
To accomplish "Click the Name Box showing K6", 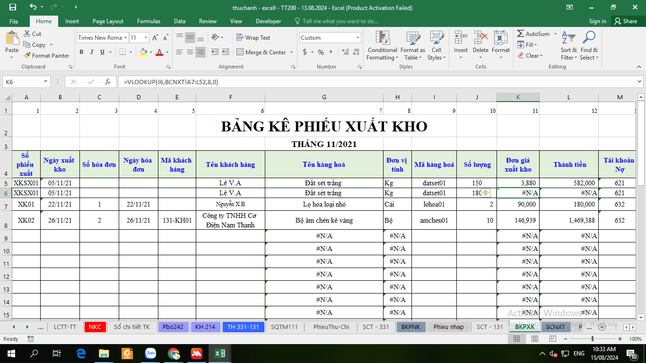I will click(x=26, y=82).
